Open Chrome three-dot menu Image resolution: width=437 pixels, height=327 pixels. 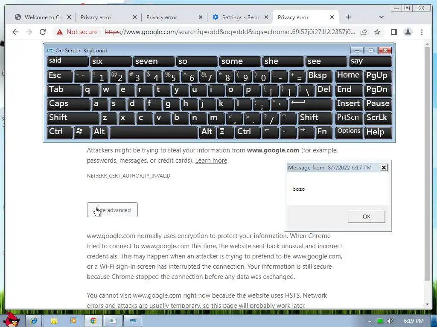(422, 32)
